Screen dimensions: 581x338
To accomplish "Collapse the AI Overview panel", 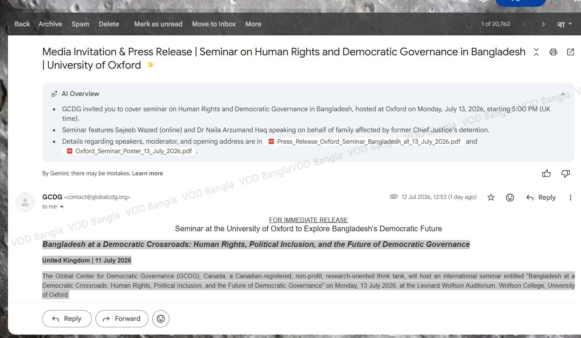I will pyautogui.click(x=563, y=94).
